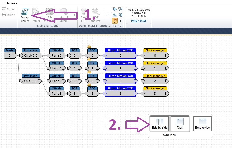
Task: Open the Help center link
Action: coord(139,21)
